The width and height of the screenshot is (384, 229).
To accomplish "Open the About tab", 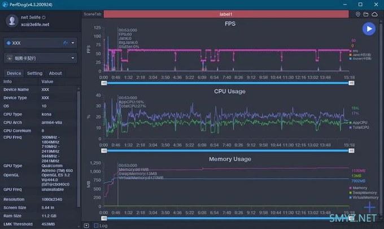I will tap(55, 73).
